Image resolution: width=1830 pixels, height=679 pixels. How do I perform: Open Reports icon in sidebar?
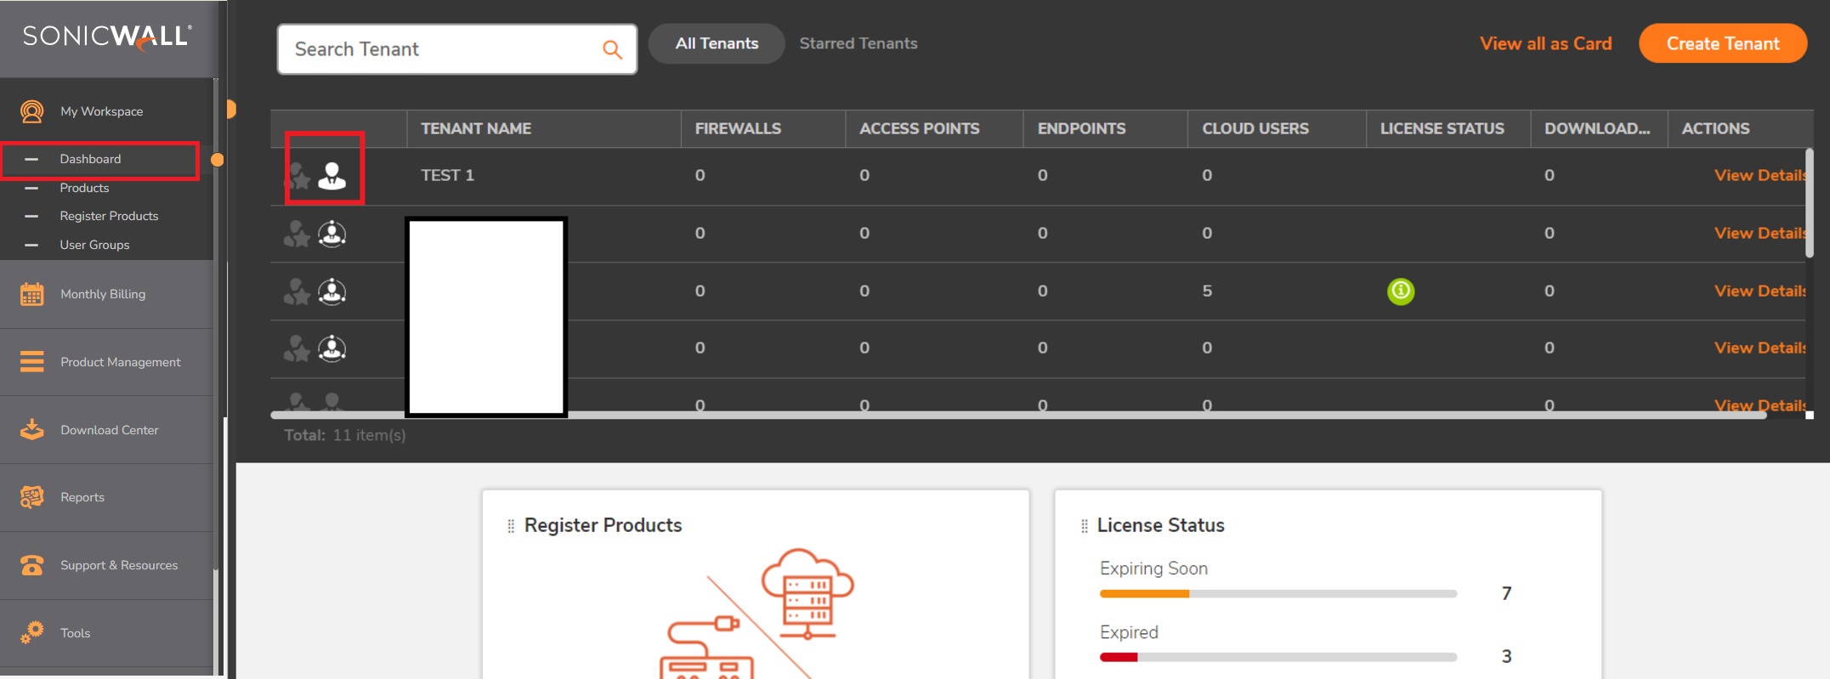pyautogui.click(x=32, y=497)
